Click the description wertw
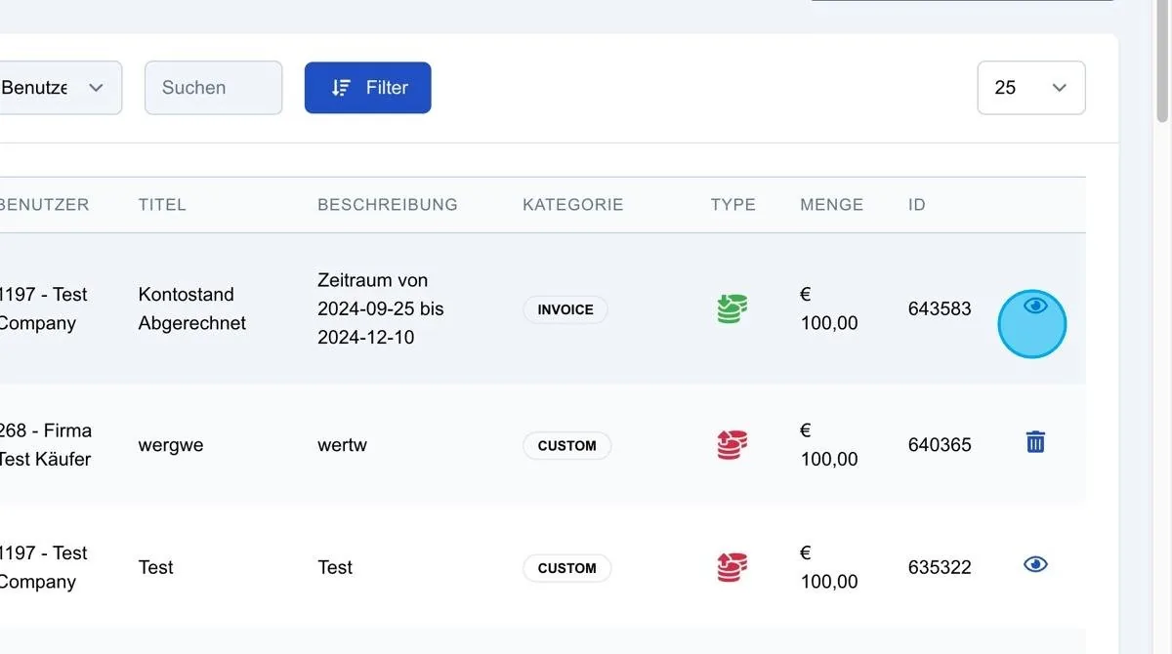The width and height of the screenshot is (1172, 654). pyautogui.click(x=343, y=445)
